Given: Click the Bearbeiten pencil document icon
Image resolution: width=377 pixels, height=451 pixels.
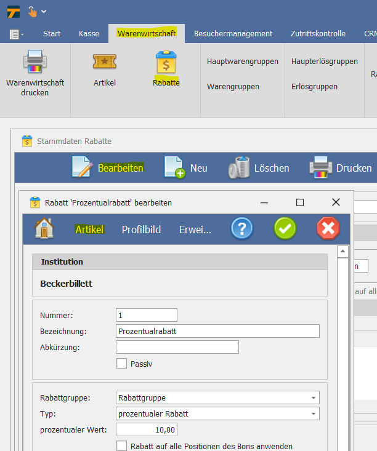Looking at the screenshot, I should pyautogui.click(x=83, y=167).
